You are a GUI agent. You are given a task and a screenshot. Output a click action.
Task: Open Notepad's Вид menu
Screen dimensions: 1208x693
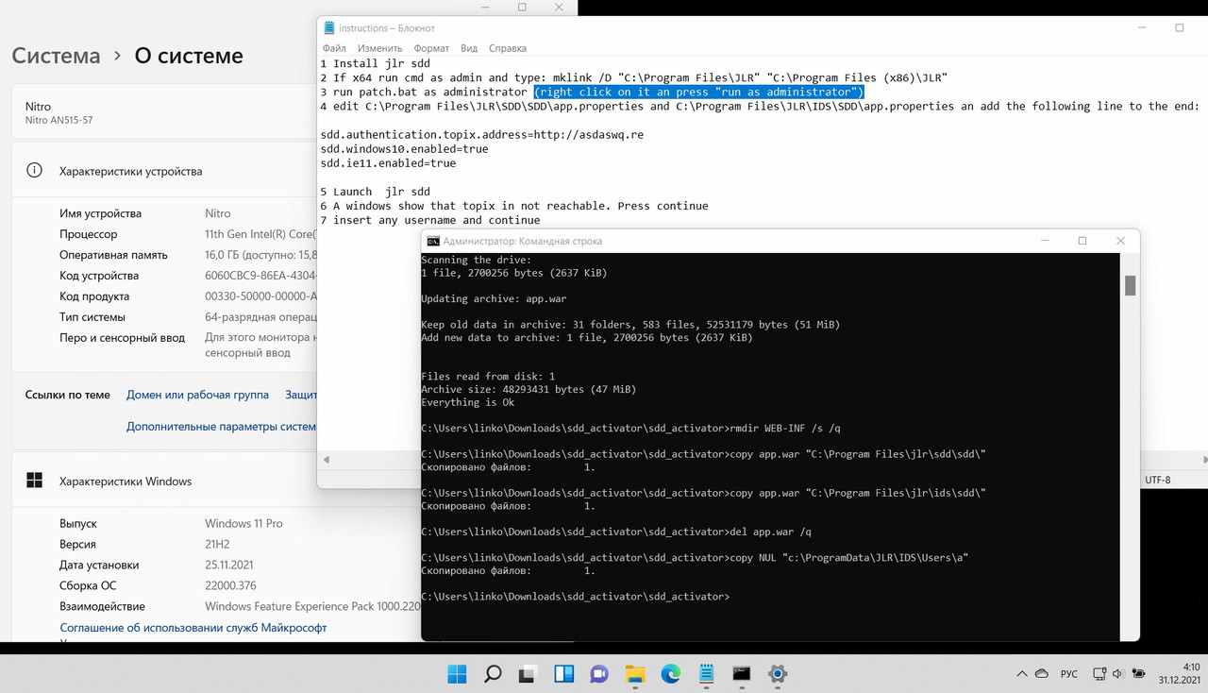(469, 48)
